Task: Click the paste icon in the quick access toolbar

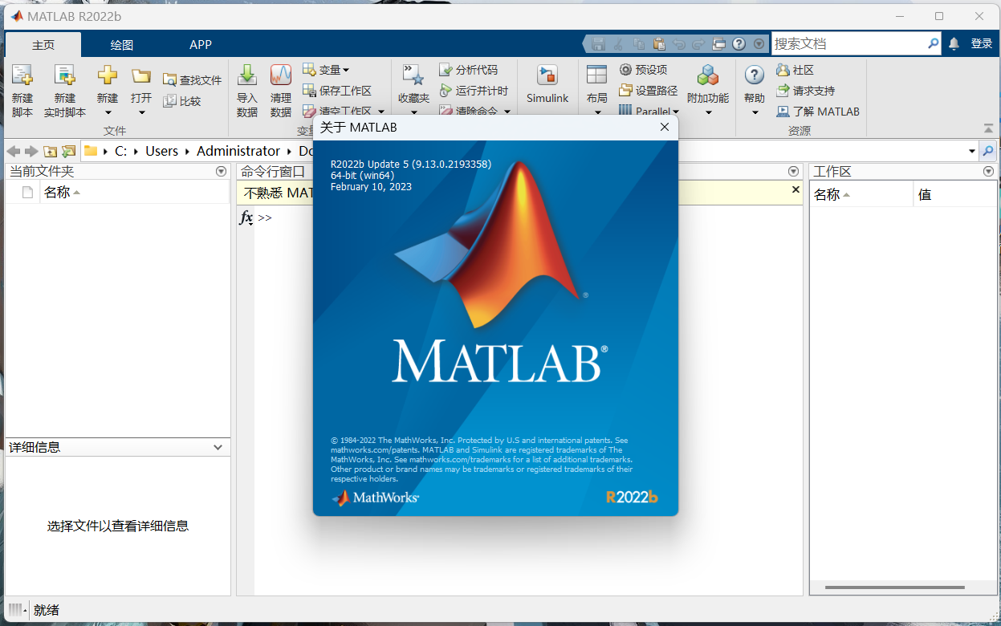Action: tap(659, 44)
